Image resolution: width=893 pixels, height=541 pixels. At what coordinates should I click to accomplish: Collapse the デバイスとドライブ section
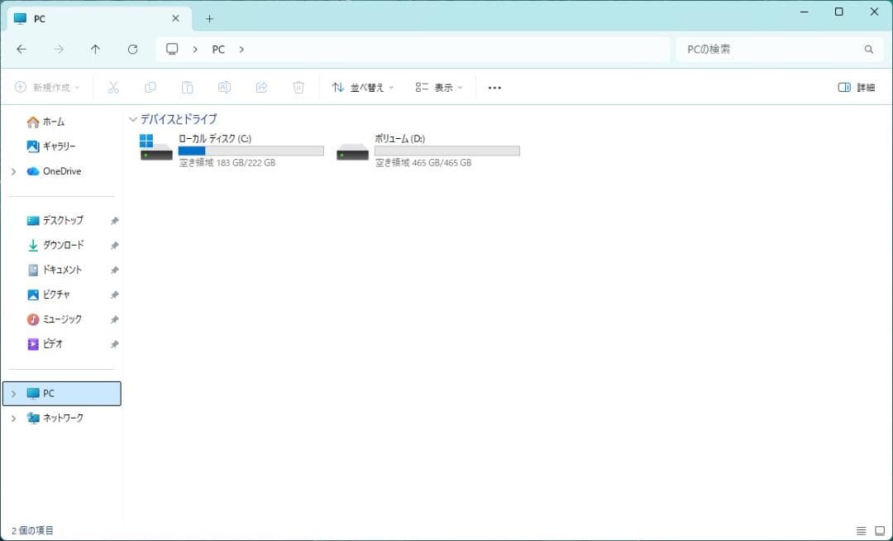(133, 119)
